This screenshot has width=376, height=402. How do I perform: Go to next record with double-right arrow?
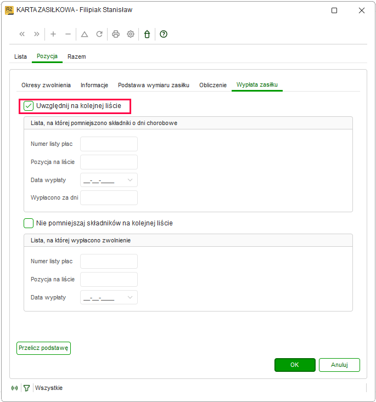[x=37, y=34]
